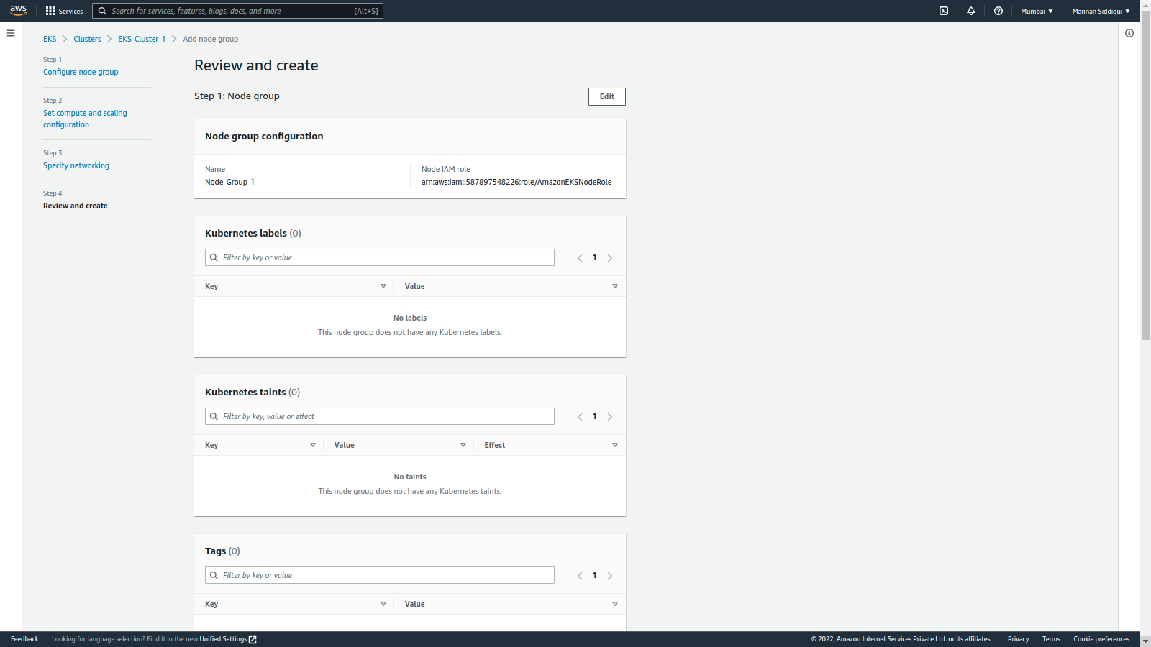
Task: Go to Step 2 Set compute and scaling configuration
Action: [85, 119]
